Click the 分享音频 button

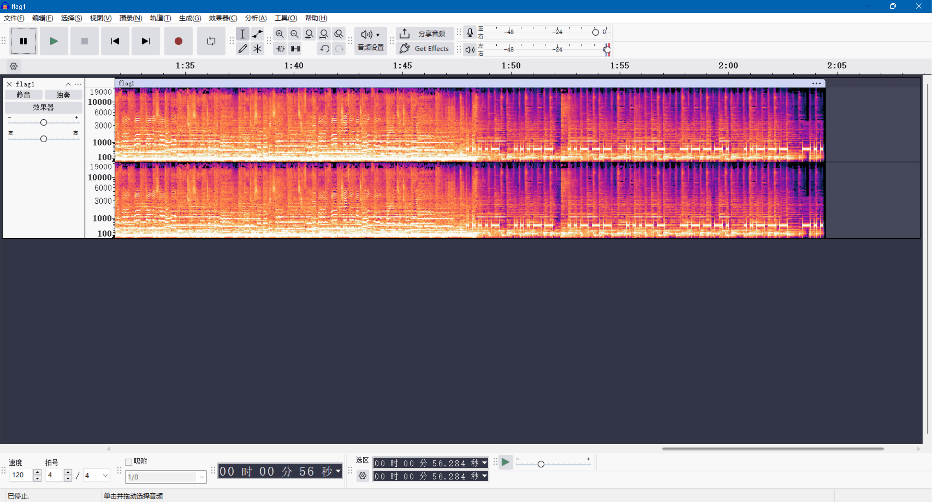click(x=424, y=34)
